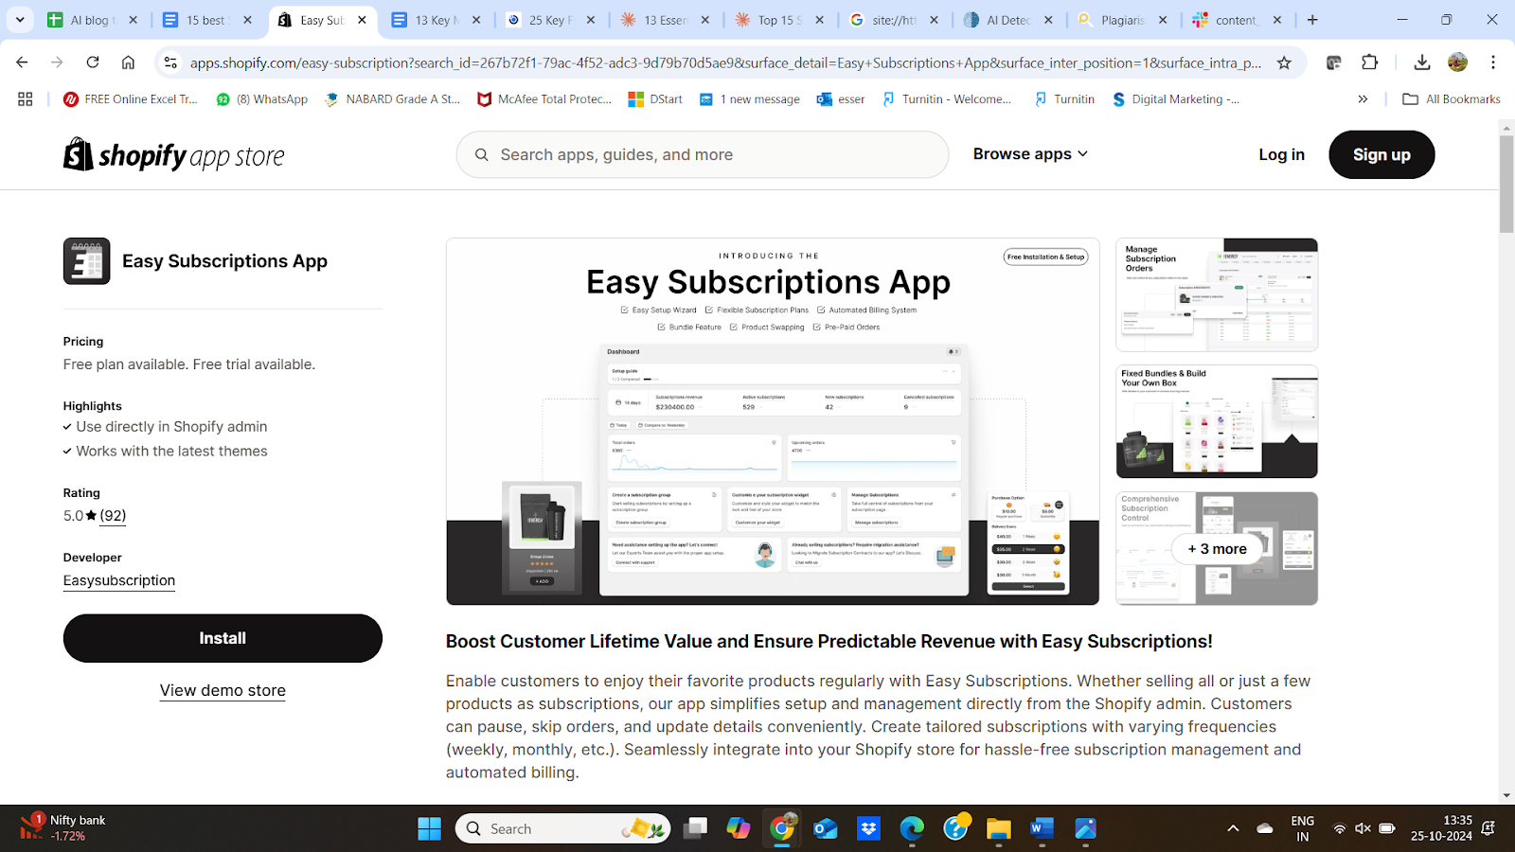The image size is (1515, 852).
Task: Open the Manage Subscription Orders thumbnail
Action: pos(1217,294)
